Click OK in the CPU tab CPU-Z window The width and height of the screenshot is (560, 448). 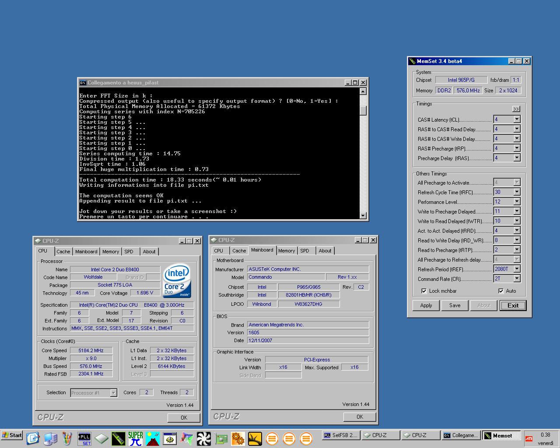(184, 418)
